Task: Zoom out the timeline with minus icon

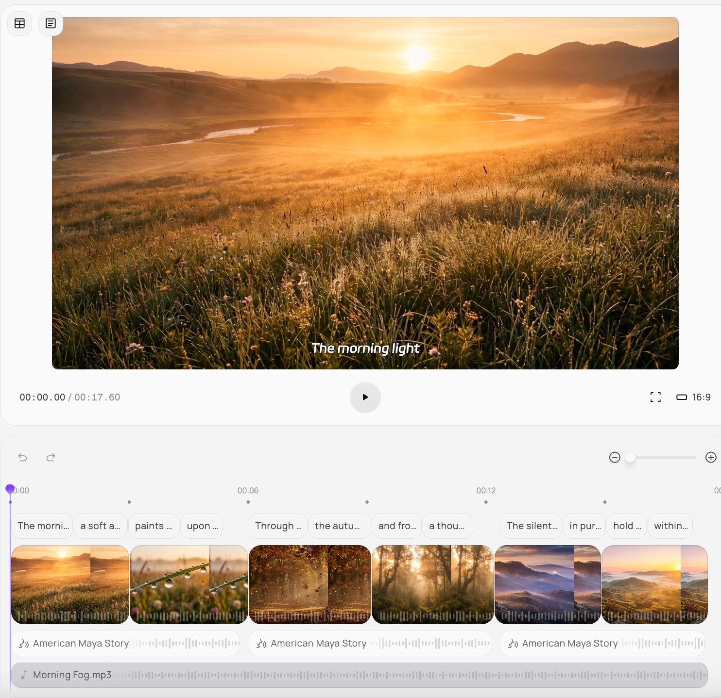Action: click(615, 457)
